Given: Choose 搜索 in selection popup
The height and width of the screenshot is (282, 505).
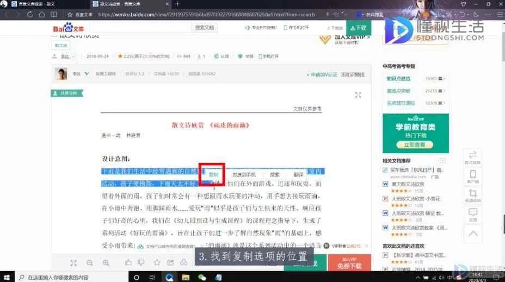Looking at the screenshot, I should coord(275,174).
